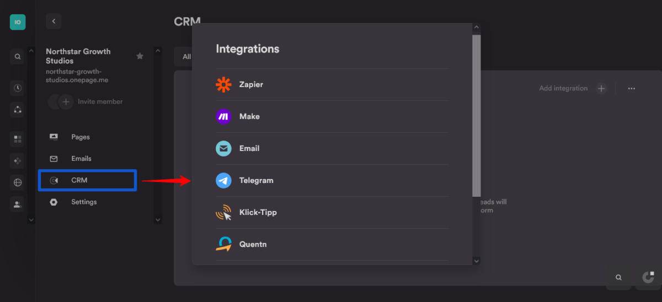Go back with the chevron-left button
The image size is (662, 302).
click(x=54, y=21)
